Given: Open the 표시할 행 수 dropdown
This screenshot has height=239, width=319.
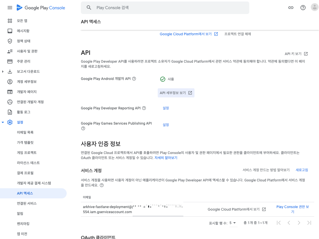Looking at the screenshot, I should 233,223.
